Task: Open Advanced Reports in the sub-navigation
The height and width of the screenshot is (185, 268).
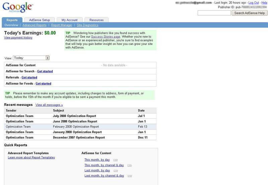Action: pyautogui.click(x=35, y=25)
